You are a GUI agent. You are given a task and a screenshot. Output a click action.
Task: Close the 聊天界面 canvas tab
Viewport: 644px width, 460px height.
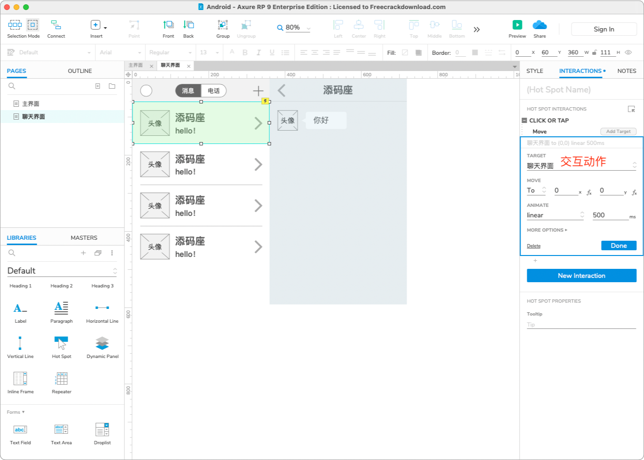pyautogui.click(x=189, y=66)
